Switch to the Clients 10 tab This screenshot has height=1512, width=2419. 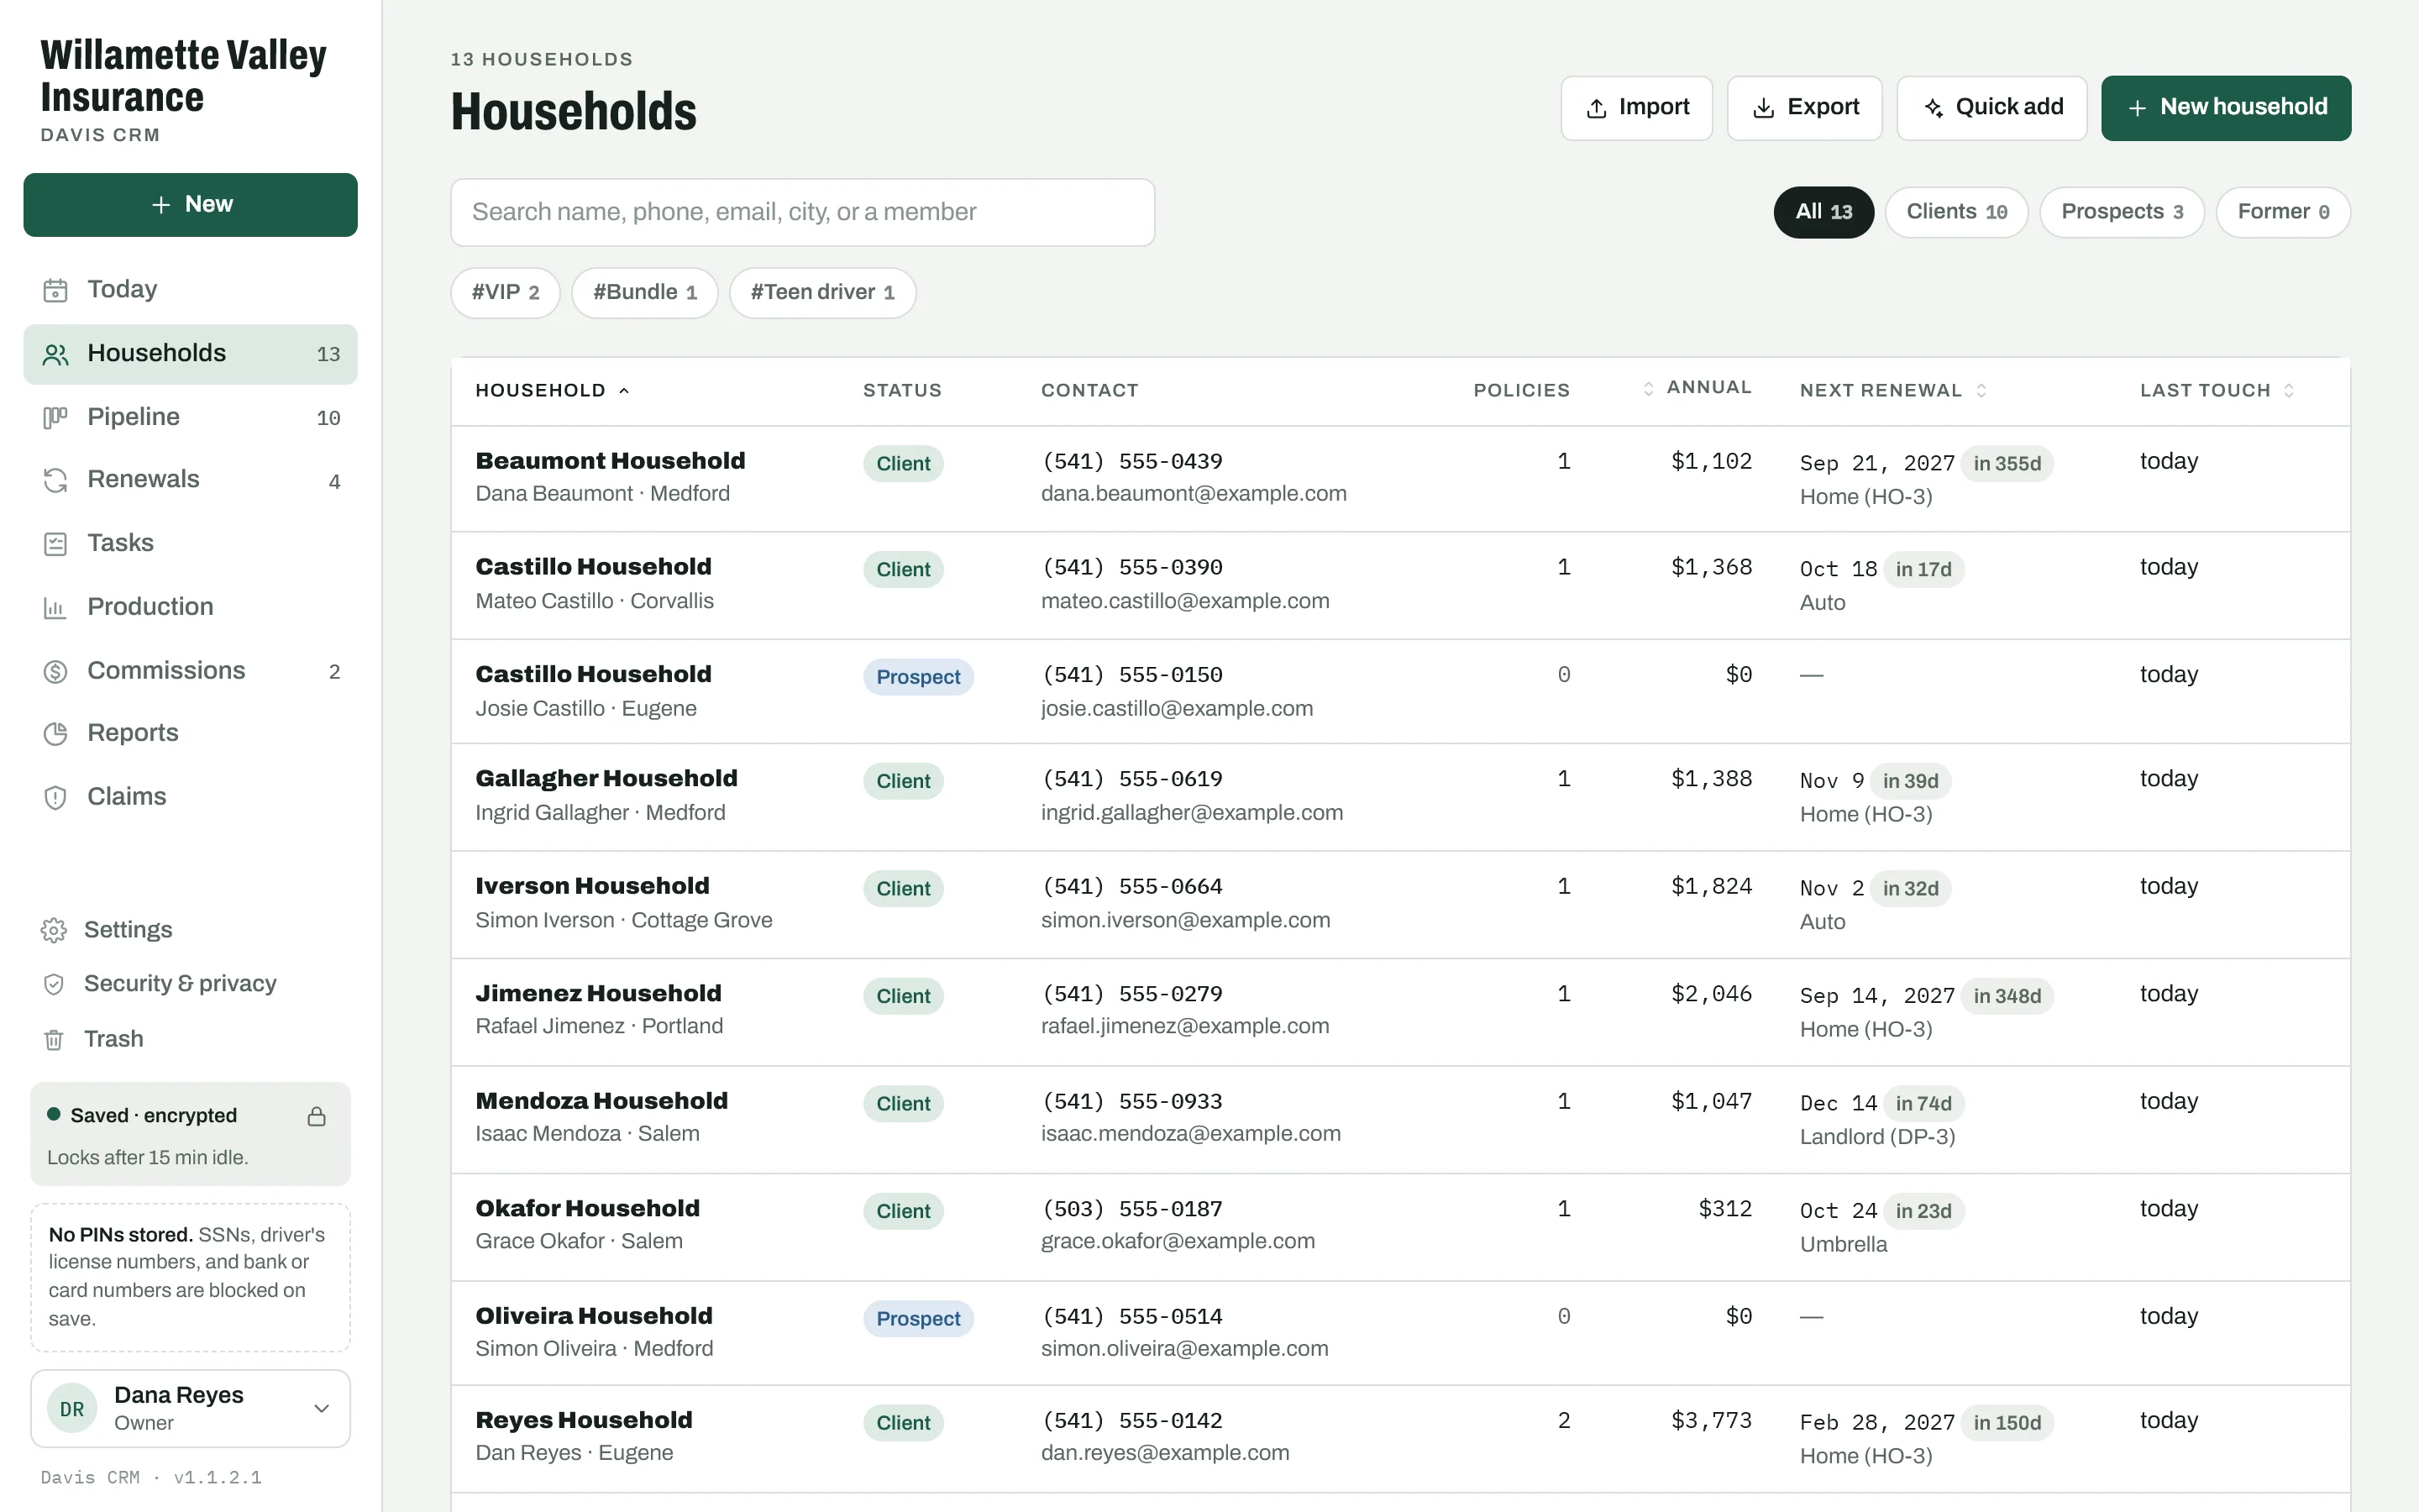coord(1956,212)
